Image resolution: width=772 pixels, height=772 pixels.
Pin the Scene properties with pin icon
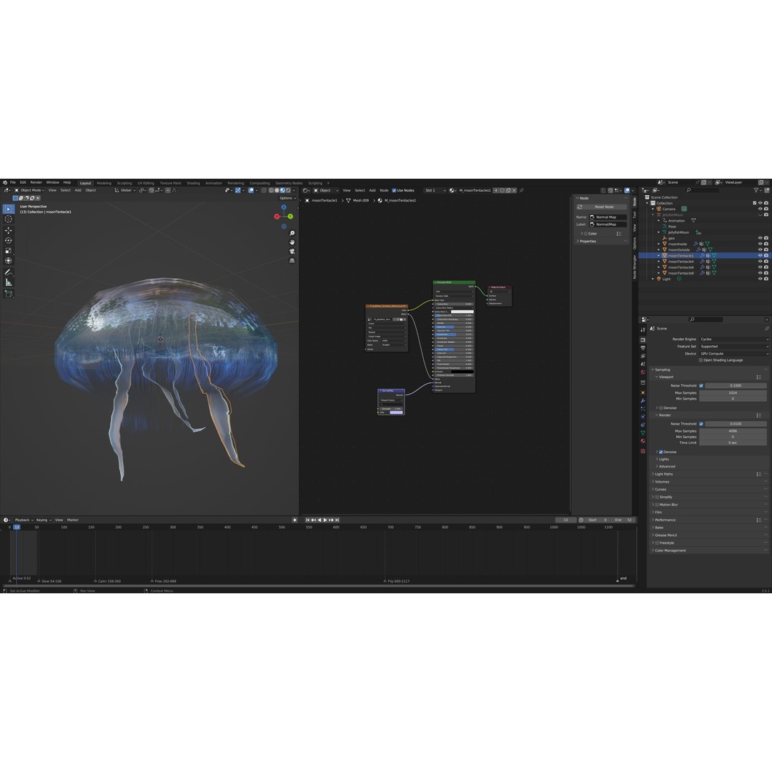coord(766,328)
